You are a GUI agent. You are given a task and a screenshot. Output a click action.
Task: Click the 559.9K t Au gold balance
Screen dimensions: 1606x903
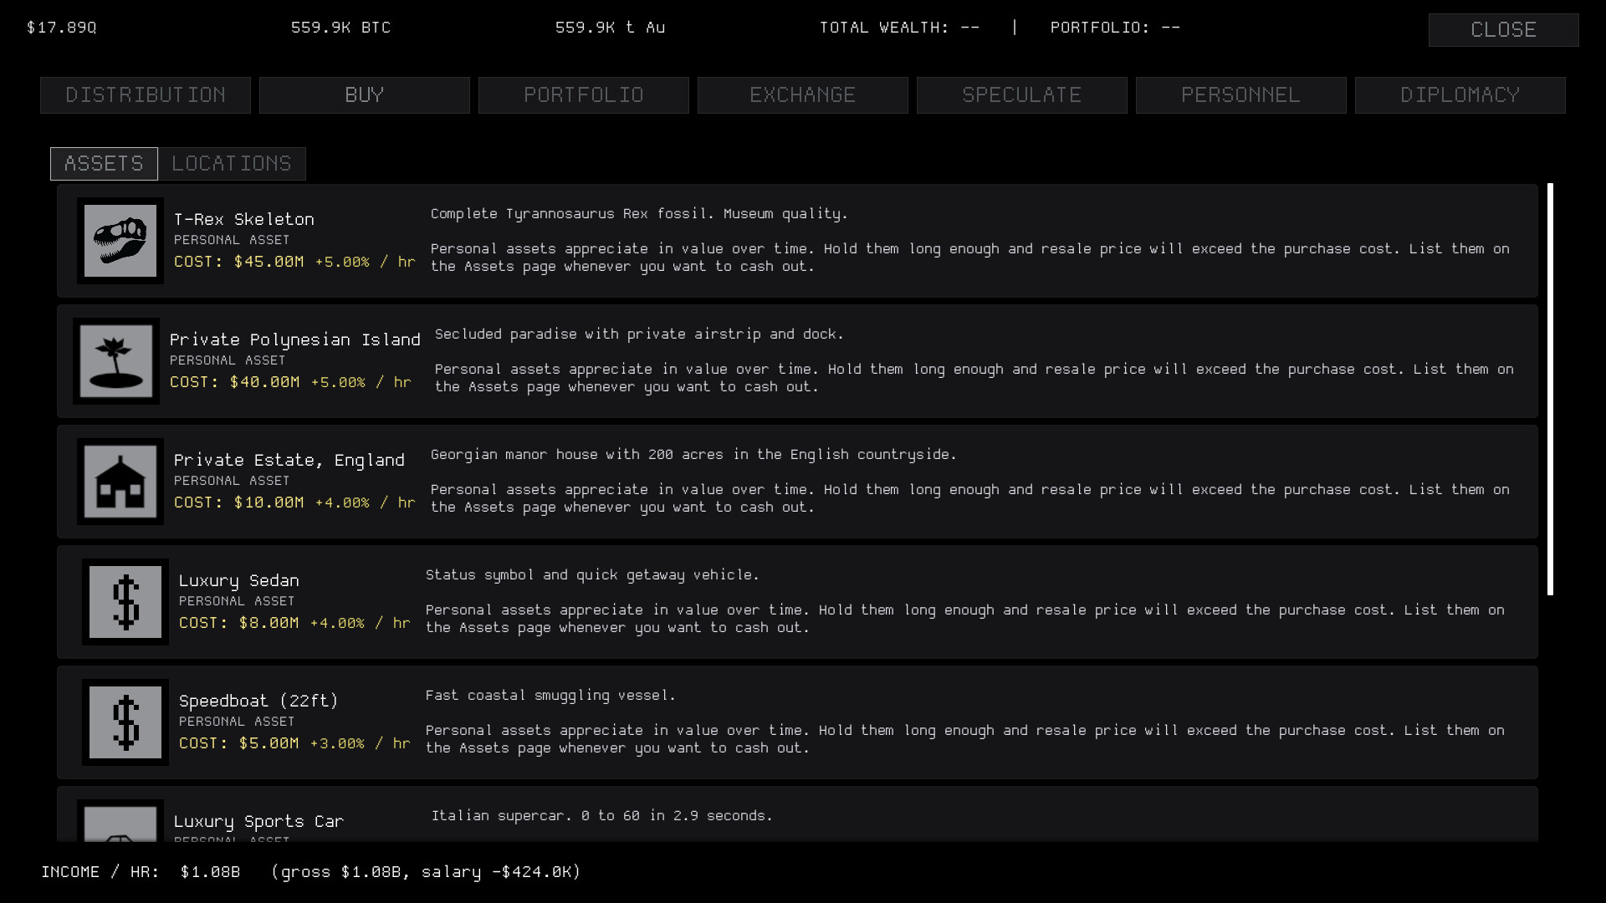tap(611, 28)
